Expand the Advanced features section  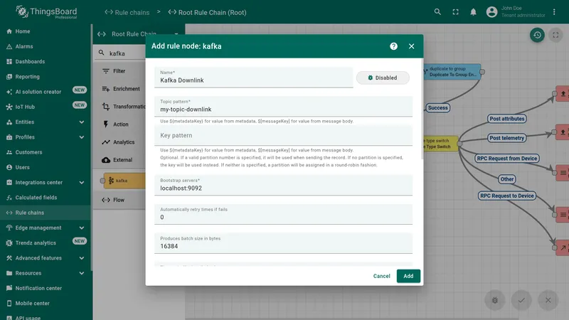click(46, 258)
